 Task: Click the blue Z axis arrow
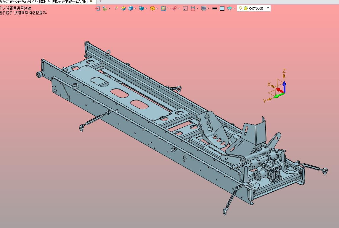pos(284,87)
